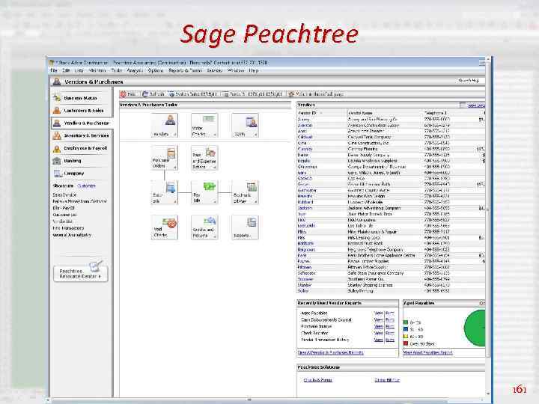Click the Telephone 1 column header

point(436,113)
